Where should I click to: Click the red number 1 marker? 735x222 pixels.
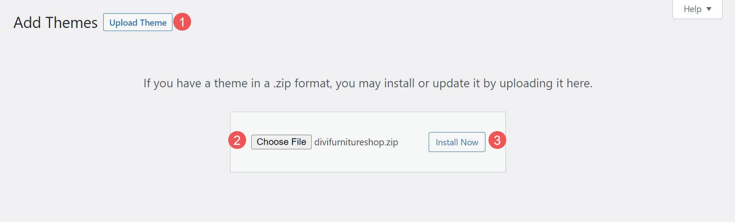(x=182, y=22)
